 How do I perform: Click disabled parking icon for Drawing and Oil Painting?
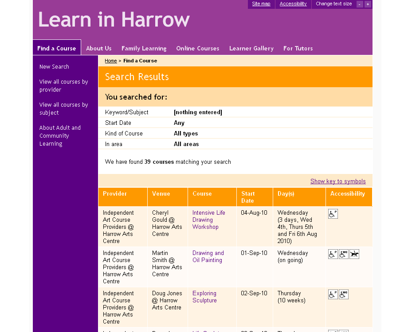[x=333, y=254]
